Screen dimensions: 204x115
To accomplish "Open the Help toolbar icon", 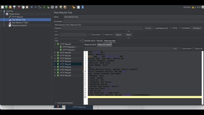I will click(83, 7).
